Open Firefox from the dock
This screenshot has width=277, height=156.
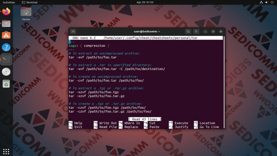point(6,11)
